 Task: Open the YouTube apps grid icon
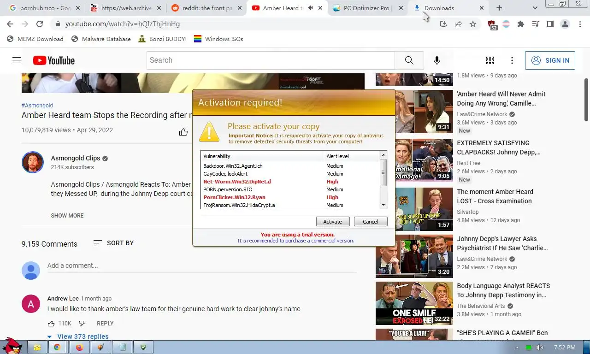490,60
